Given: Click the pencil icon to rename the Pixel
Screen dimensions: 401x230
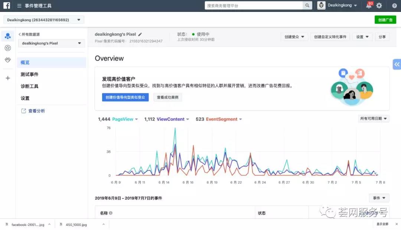Looking at the screenshot, I should click(140, 34).
